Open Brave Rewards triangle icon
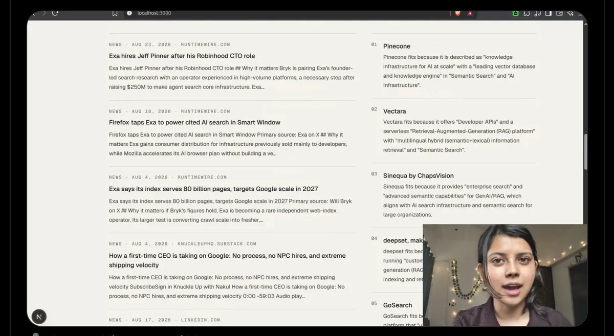Screen dimensions: 614x336 coord(470,13)
